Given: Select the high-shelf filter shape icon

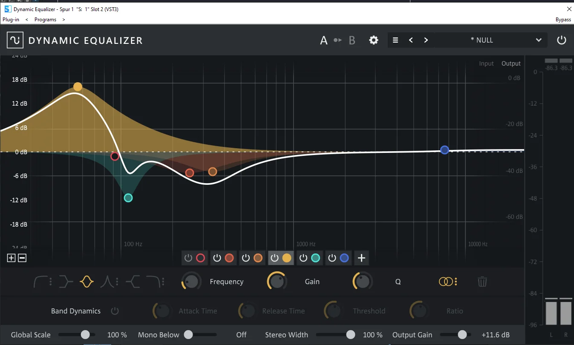Looking at the screenshot, I should [133, 282].
